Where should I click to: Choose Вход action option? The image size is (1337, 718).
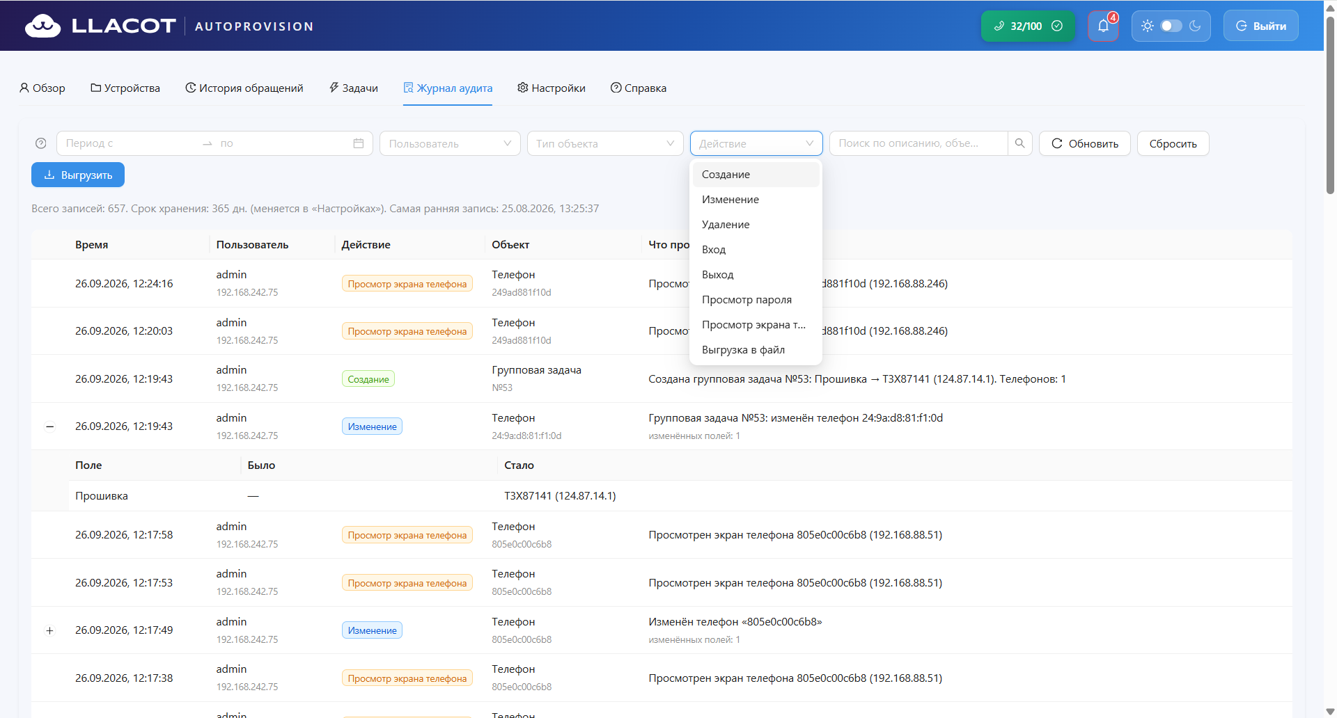tap(756, 250)
